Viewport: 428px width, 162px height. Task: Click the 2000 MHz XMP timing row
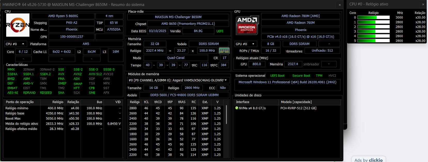(x=176, y=129)
